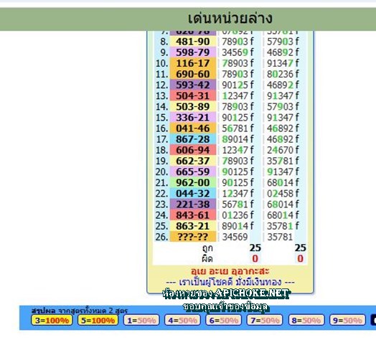Click the 044-32 blue result cell
Screen dimensions: 376x338
pos(193,194)
